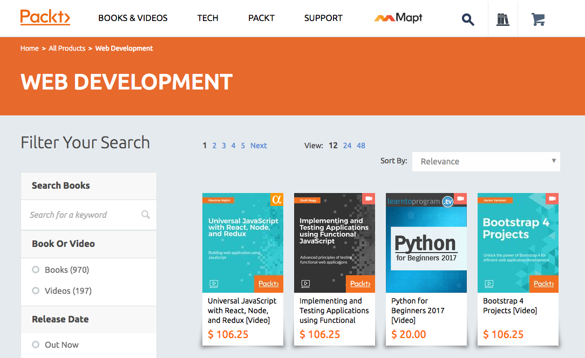The width and height of the screenshot is (585, 358).
Task: Open Python for Beginners 2017 cover thumbnail
Action: point(426,243)
